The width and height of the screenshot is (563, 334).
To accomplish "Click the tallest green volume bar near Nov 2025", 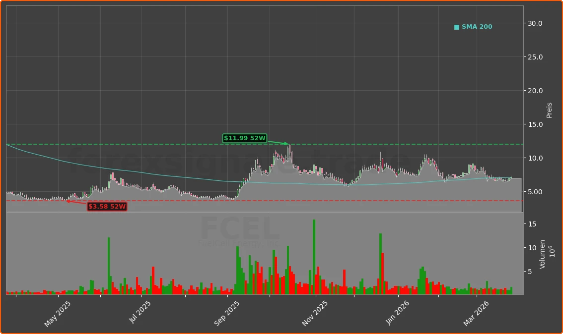I will pyautogui.click(x=314, y=257).
